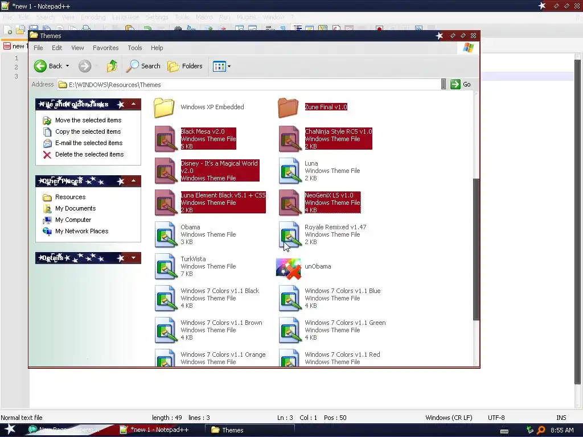
Task: Select the Obama theme file icon
Action: pyautogui.click(x=166, y=235)
